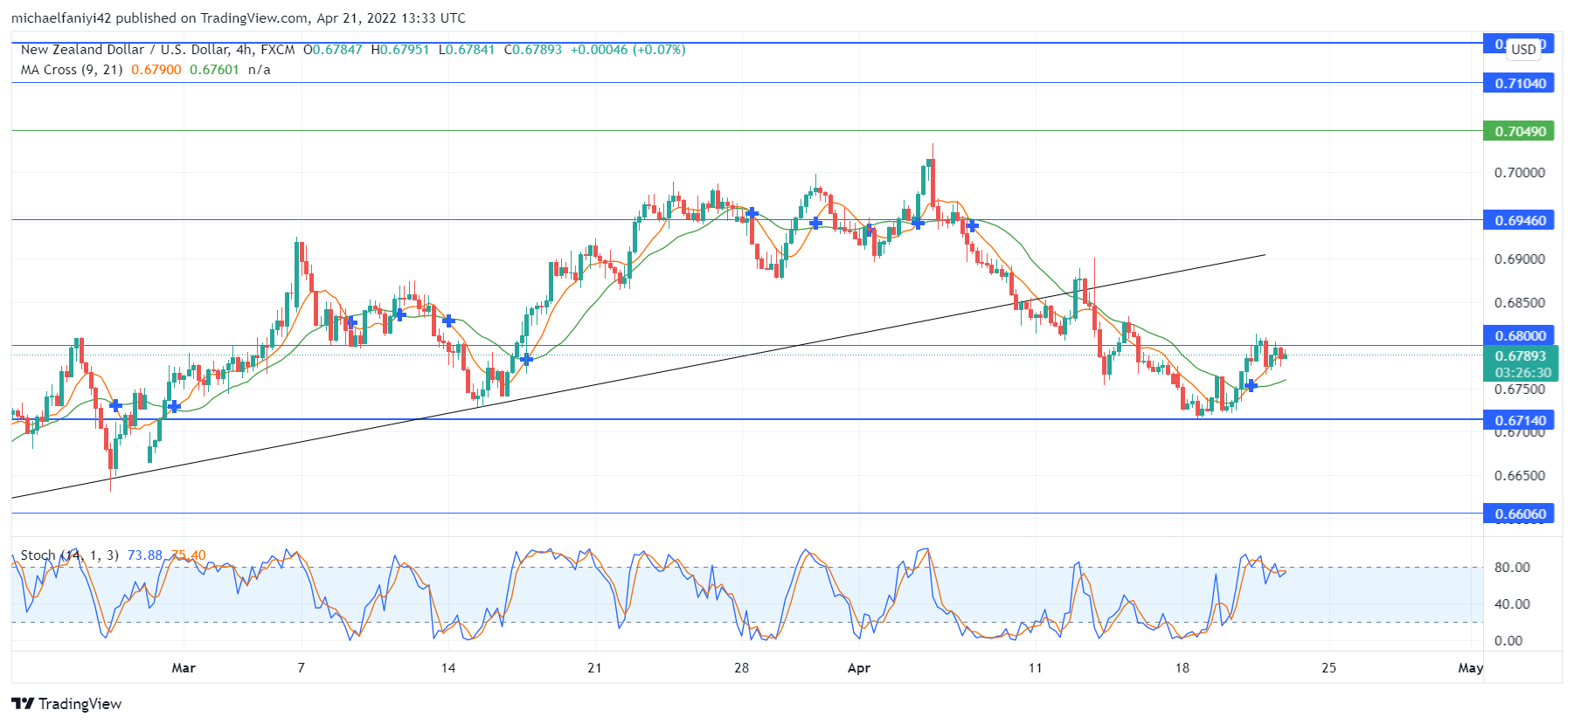1574x724 pixels.
Task: Click the TradingView logo
Action: click(x=66, y=704)
